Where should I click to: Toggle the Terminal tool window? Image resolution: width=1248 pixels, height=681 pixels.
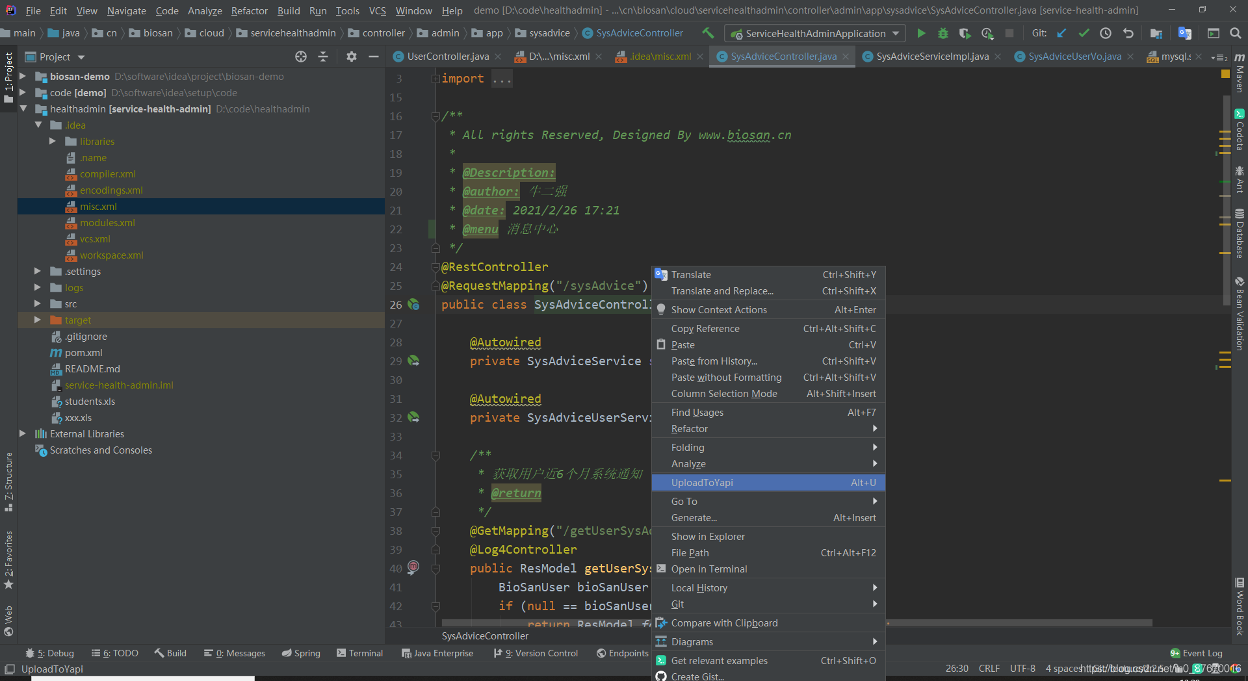(x=359, y=653)
